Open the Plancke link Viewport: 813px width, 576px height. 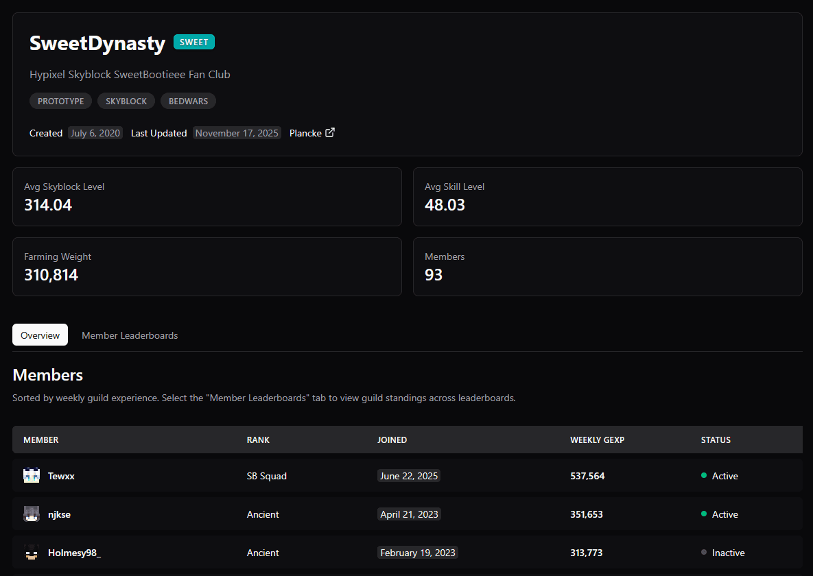tap(311, 133)
